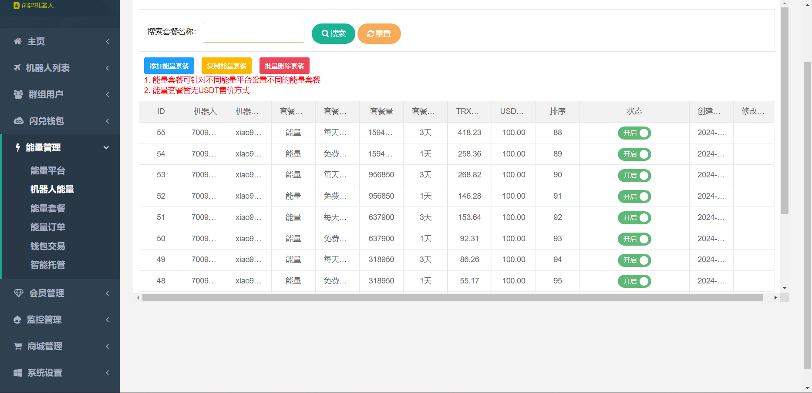Focus the 搜索套餐名称 input field
The height and width of the screenshot is (393, 812).
[x=253, y=32]
